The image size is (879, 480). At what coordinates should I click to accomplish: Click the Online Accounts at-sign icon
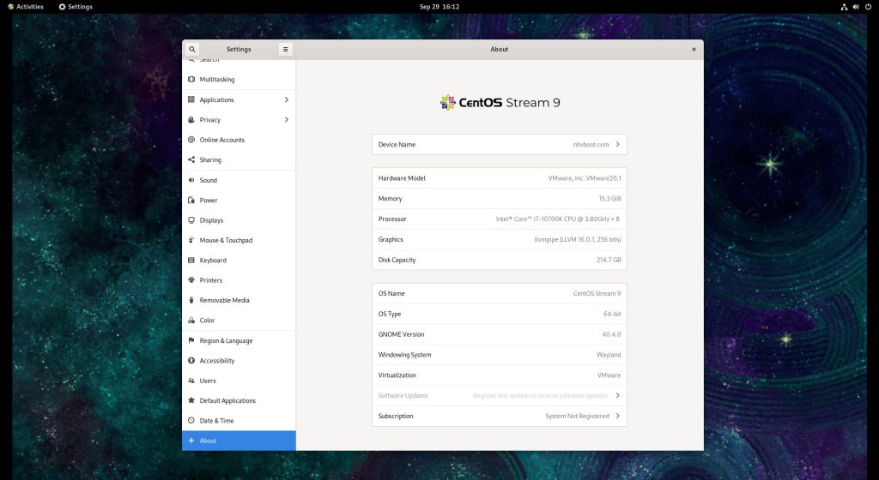(191, 140)
